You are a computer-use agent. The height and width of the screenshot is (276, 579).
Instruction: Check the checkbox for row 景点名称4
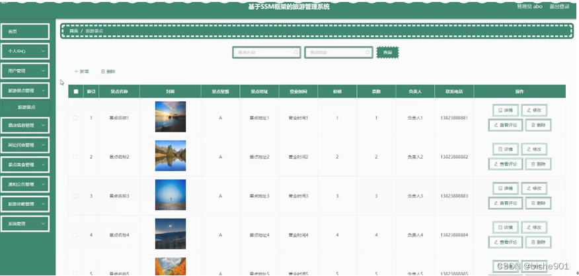(75, 235)
